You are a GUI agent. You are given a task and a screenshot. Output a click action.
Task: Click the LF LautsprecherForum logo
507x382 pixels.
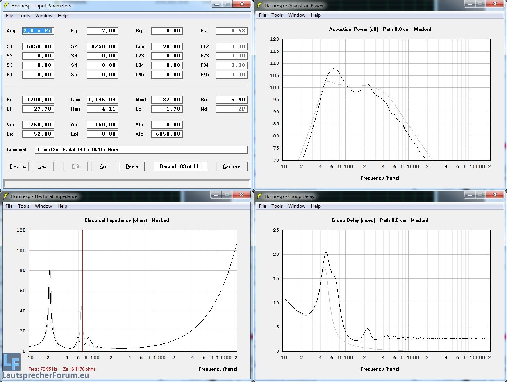pyautogui.click(x=11, y=362)
